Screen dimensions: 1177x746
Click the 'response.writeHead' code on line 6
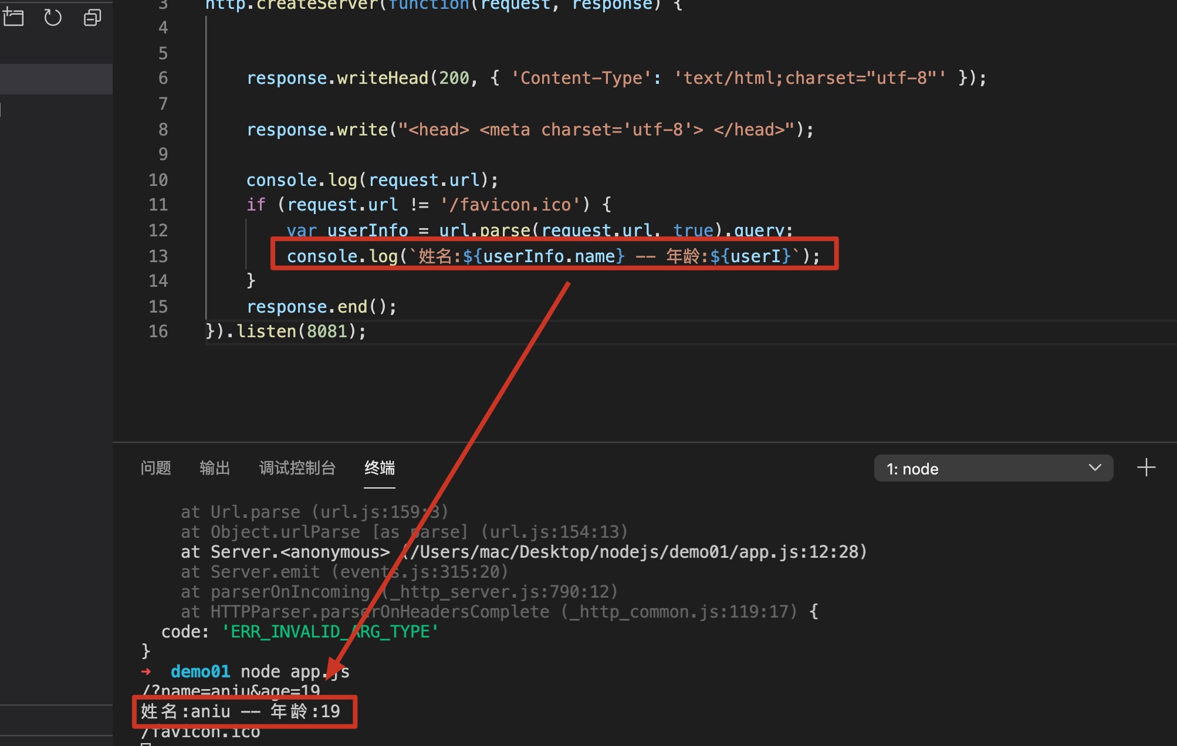[x=337, y=78]
